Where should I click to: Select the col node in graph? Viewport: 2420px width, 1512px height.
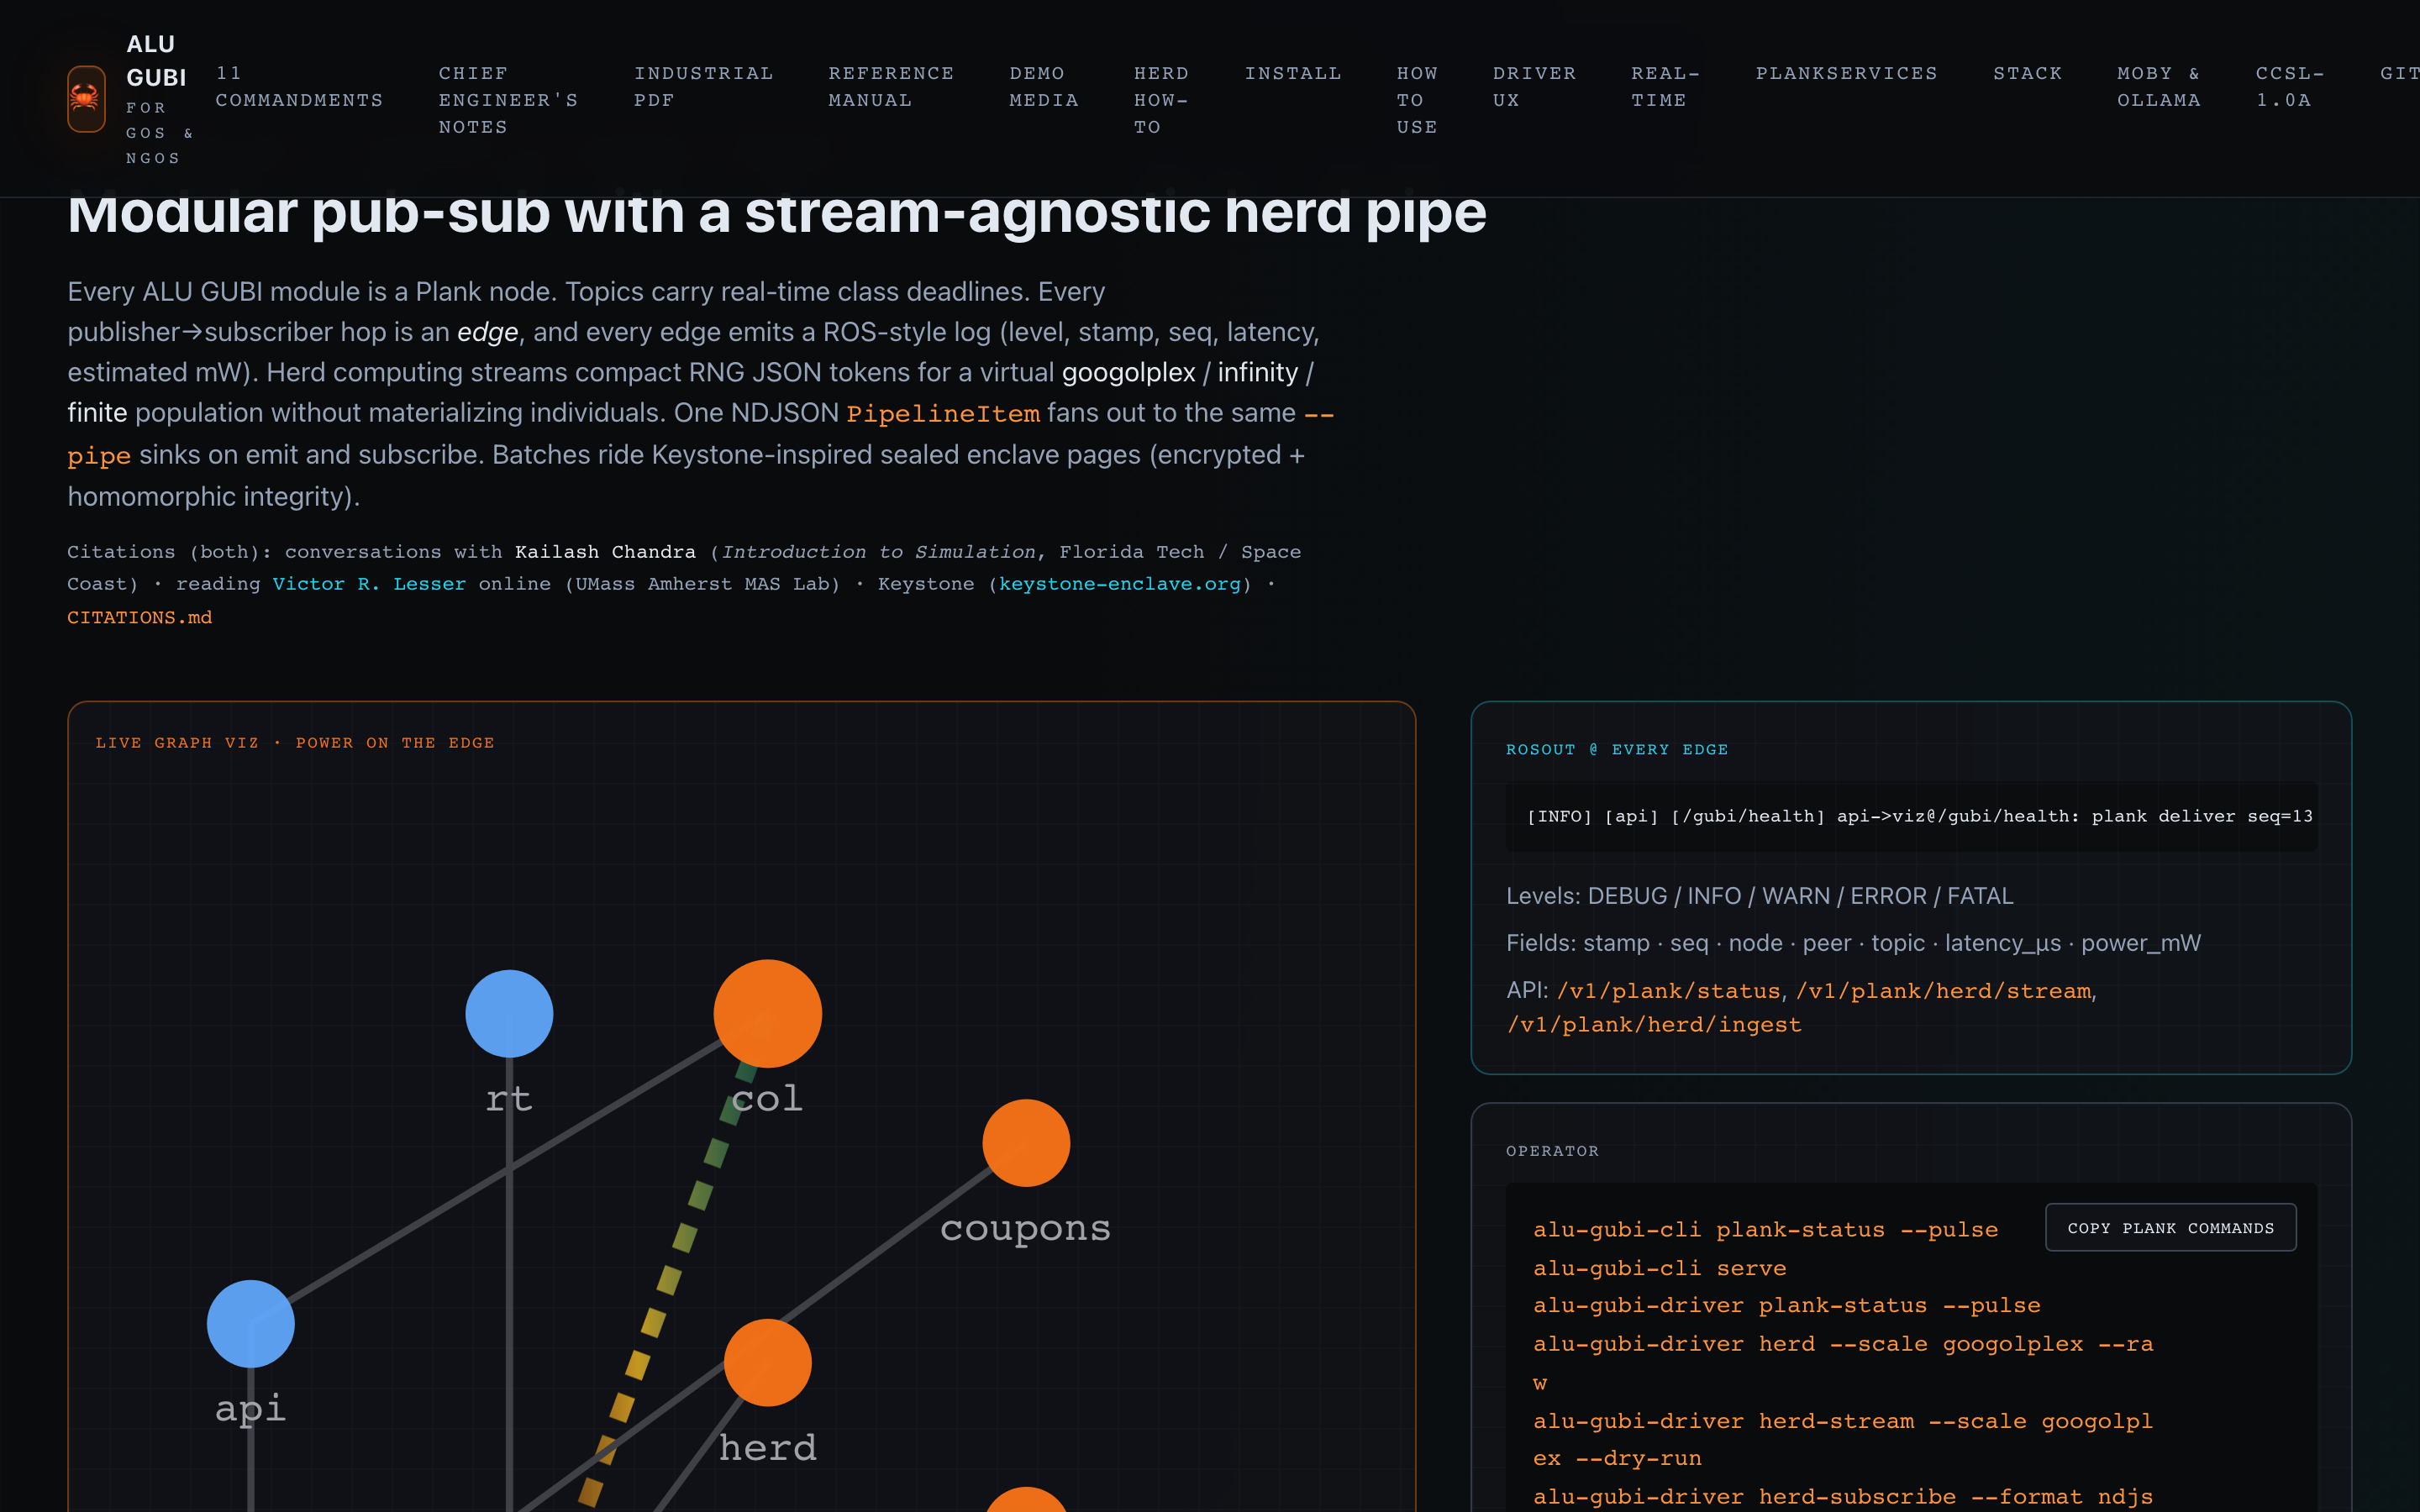(x=768, y=1014)
